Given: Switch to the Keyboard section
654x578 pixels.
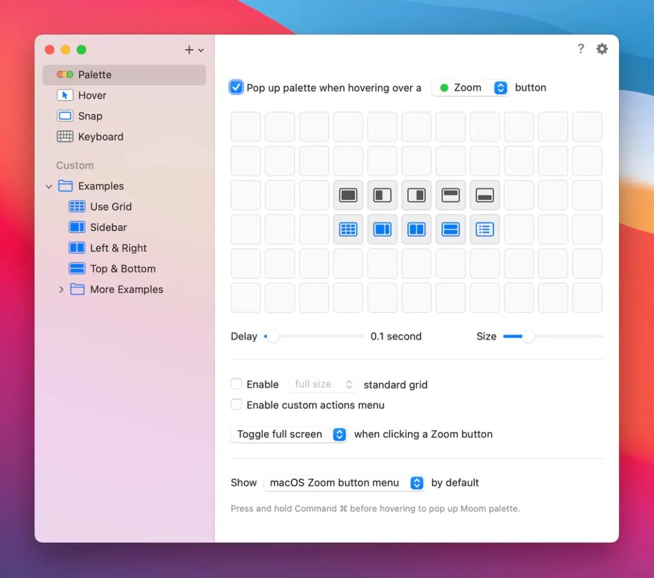Looking at the screenshot, I should click(124, 137).
